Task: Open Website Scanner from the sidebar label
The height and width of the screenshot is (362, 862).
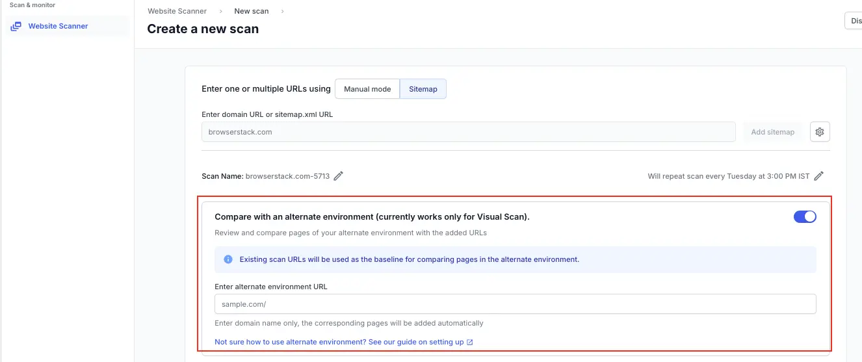Action: pos(58,27)
